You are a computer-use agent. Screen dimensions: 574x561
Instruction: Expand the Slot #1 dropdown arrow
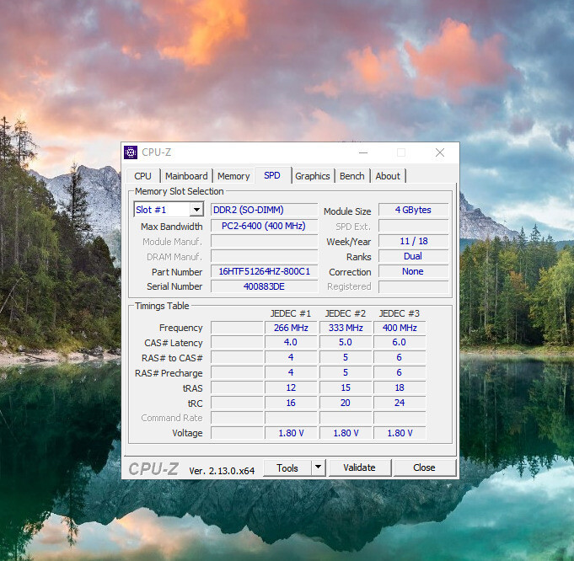pos(196,210)
